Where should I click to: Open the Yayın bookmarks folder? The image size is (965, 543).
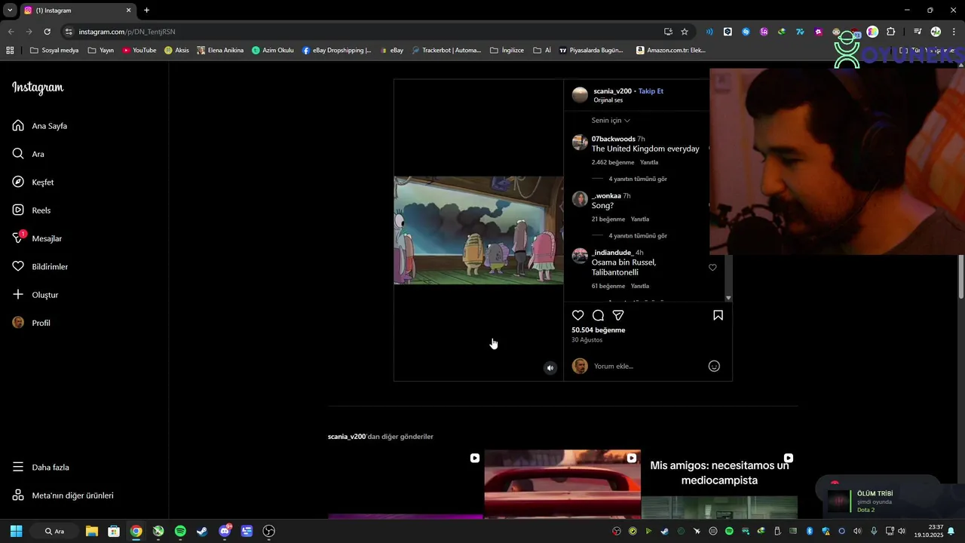point(100,51)
